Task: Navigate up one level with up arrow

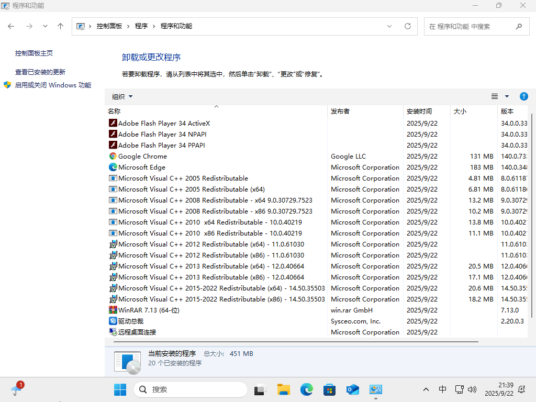Action: pos(61,26)
